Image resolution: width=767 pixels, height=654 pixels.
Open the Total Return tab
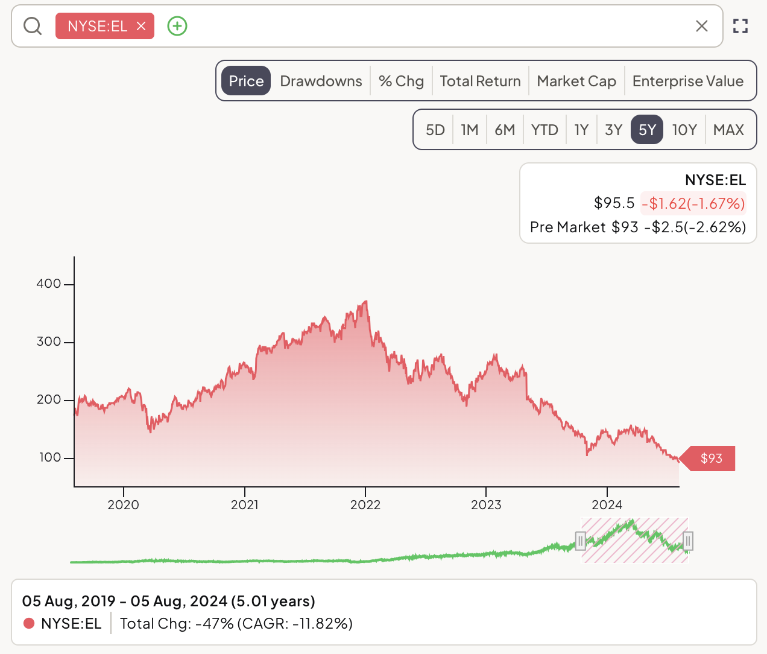click(x=481, y=81)
